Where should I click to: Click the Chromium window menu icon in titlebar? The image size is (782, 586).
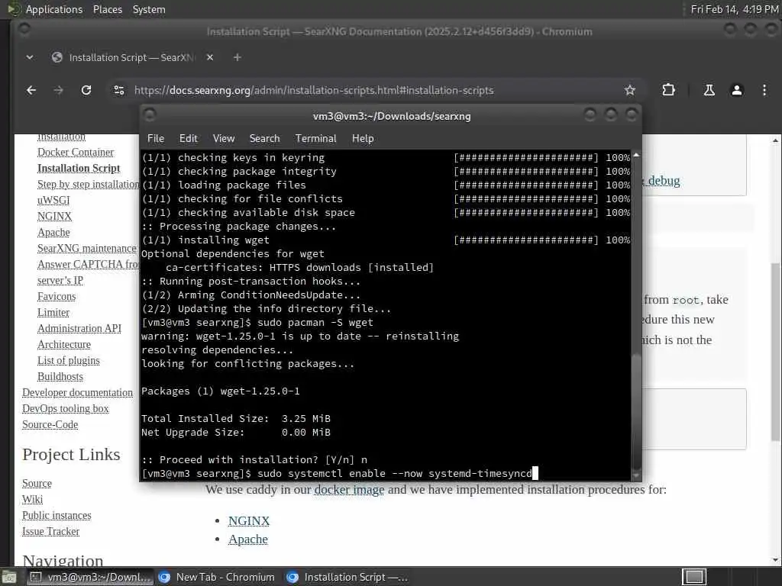point(24,30)
